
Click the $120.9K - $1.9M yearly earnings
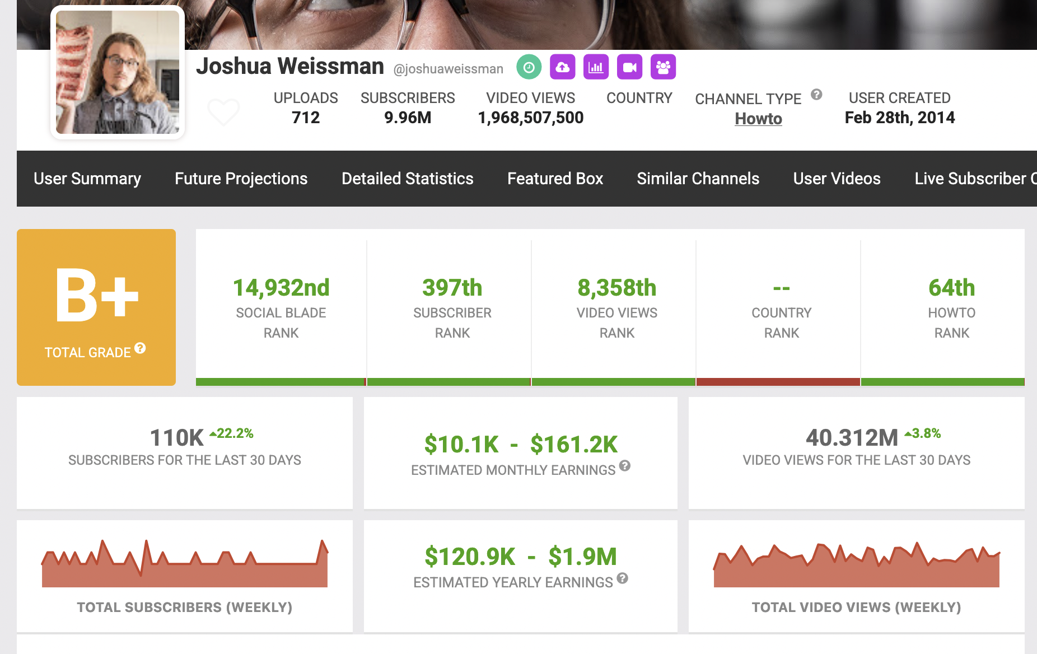click(521, 557)
